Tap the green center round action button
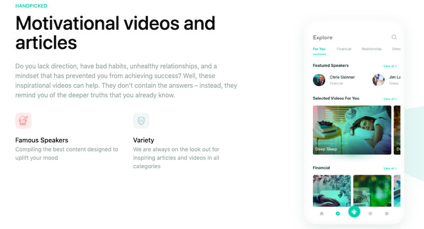424x229 pixels. (354, 212)
